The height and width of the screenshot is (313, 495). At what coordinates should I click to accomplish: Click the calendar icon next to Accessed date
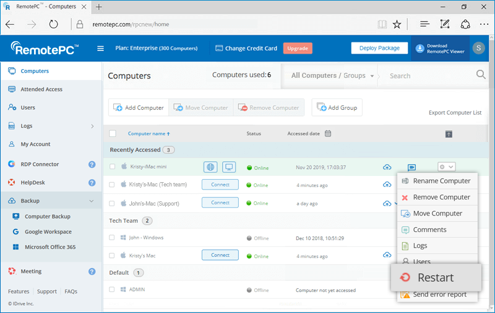(x=328, y=133)
